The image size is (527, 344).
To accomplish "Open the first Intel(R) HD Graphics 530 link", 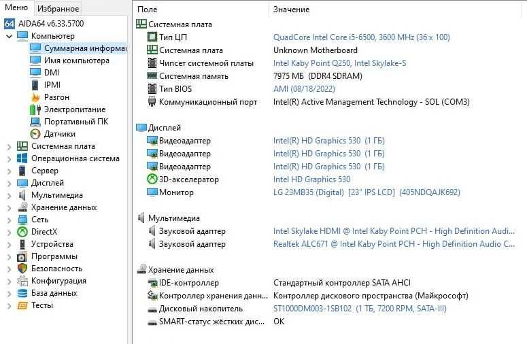I will click(328, 141).
